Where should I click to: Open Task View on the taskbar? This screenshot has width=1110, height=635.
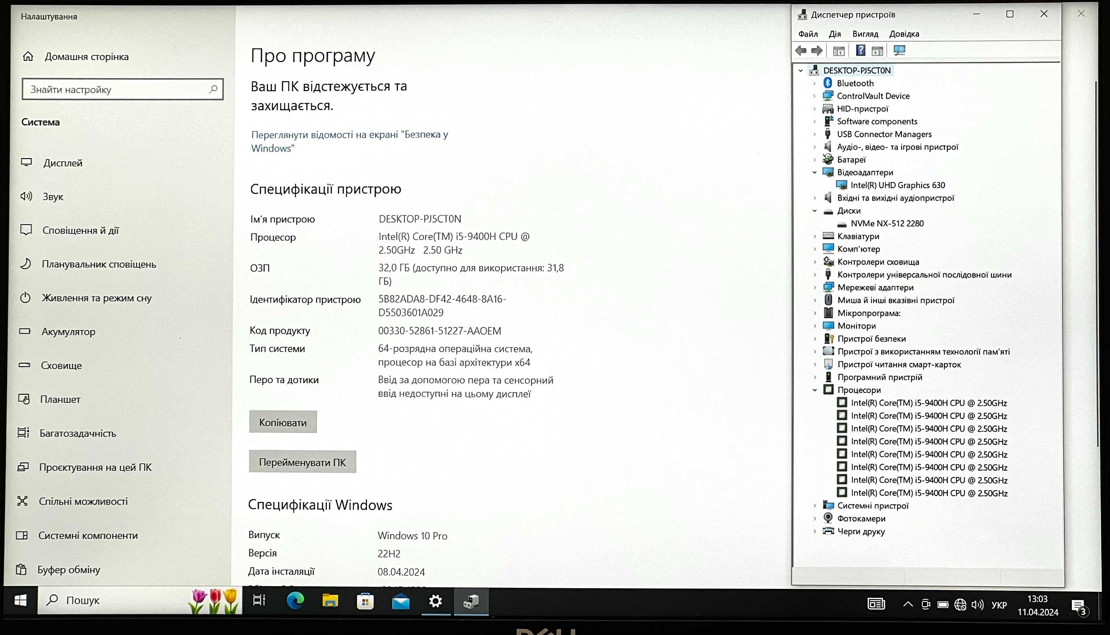259,601
